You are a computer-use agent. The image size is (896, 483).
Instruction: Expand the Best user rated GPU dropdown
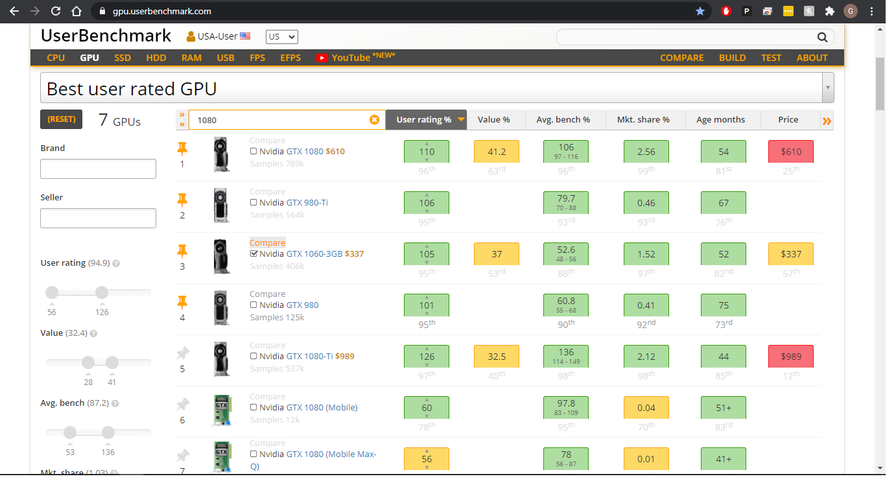point(827,88)
